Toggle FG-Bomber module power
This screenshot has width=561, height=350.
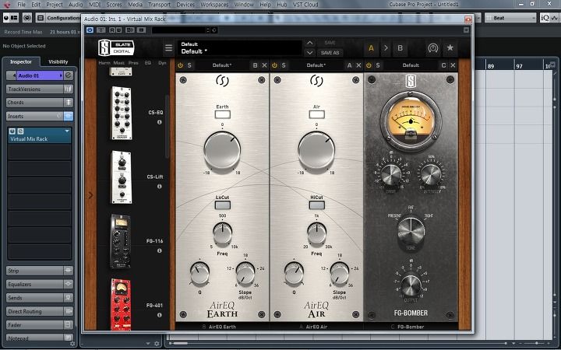coord(369,65)
